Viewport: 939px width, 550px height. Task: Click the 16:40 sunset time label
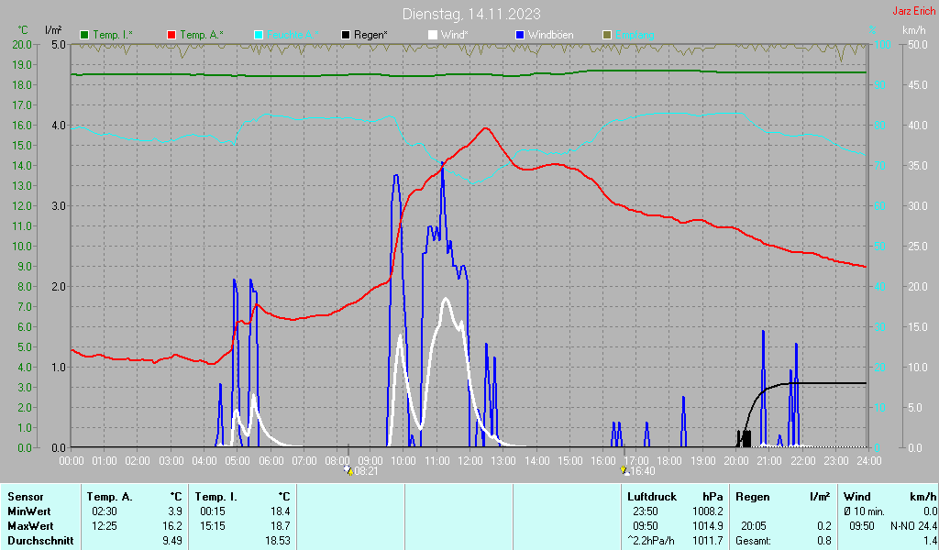point(643,471)
